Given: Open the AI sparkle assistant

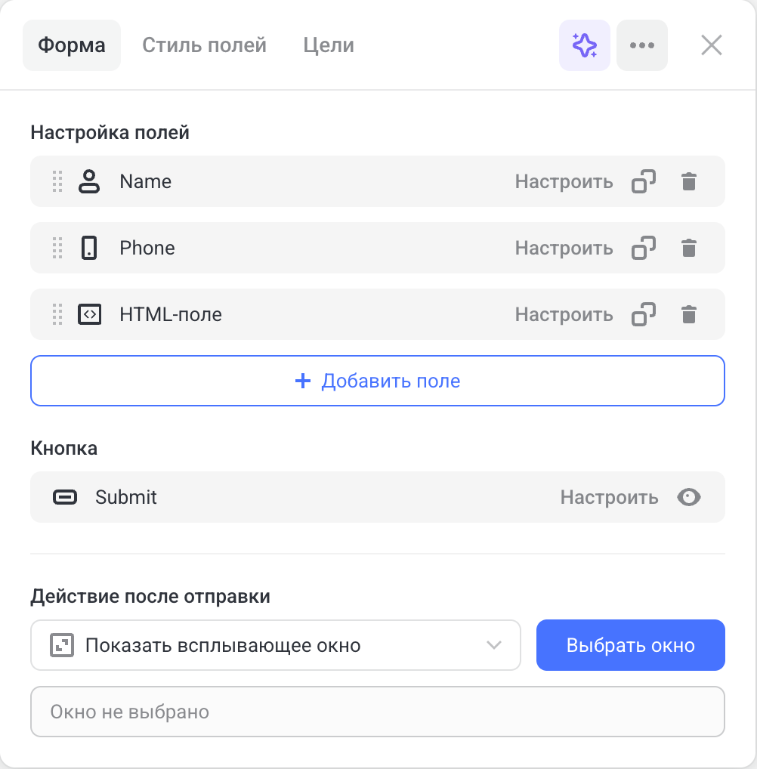Looking at the screenshot, I should click(x=585, y=45).
